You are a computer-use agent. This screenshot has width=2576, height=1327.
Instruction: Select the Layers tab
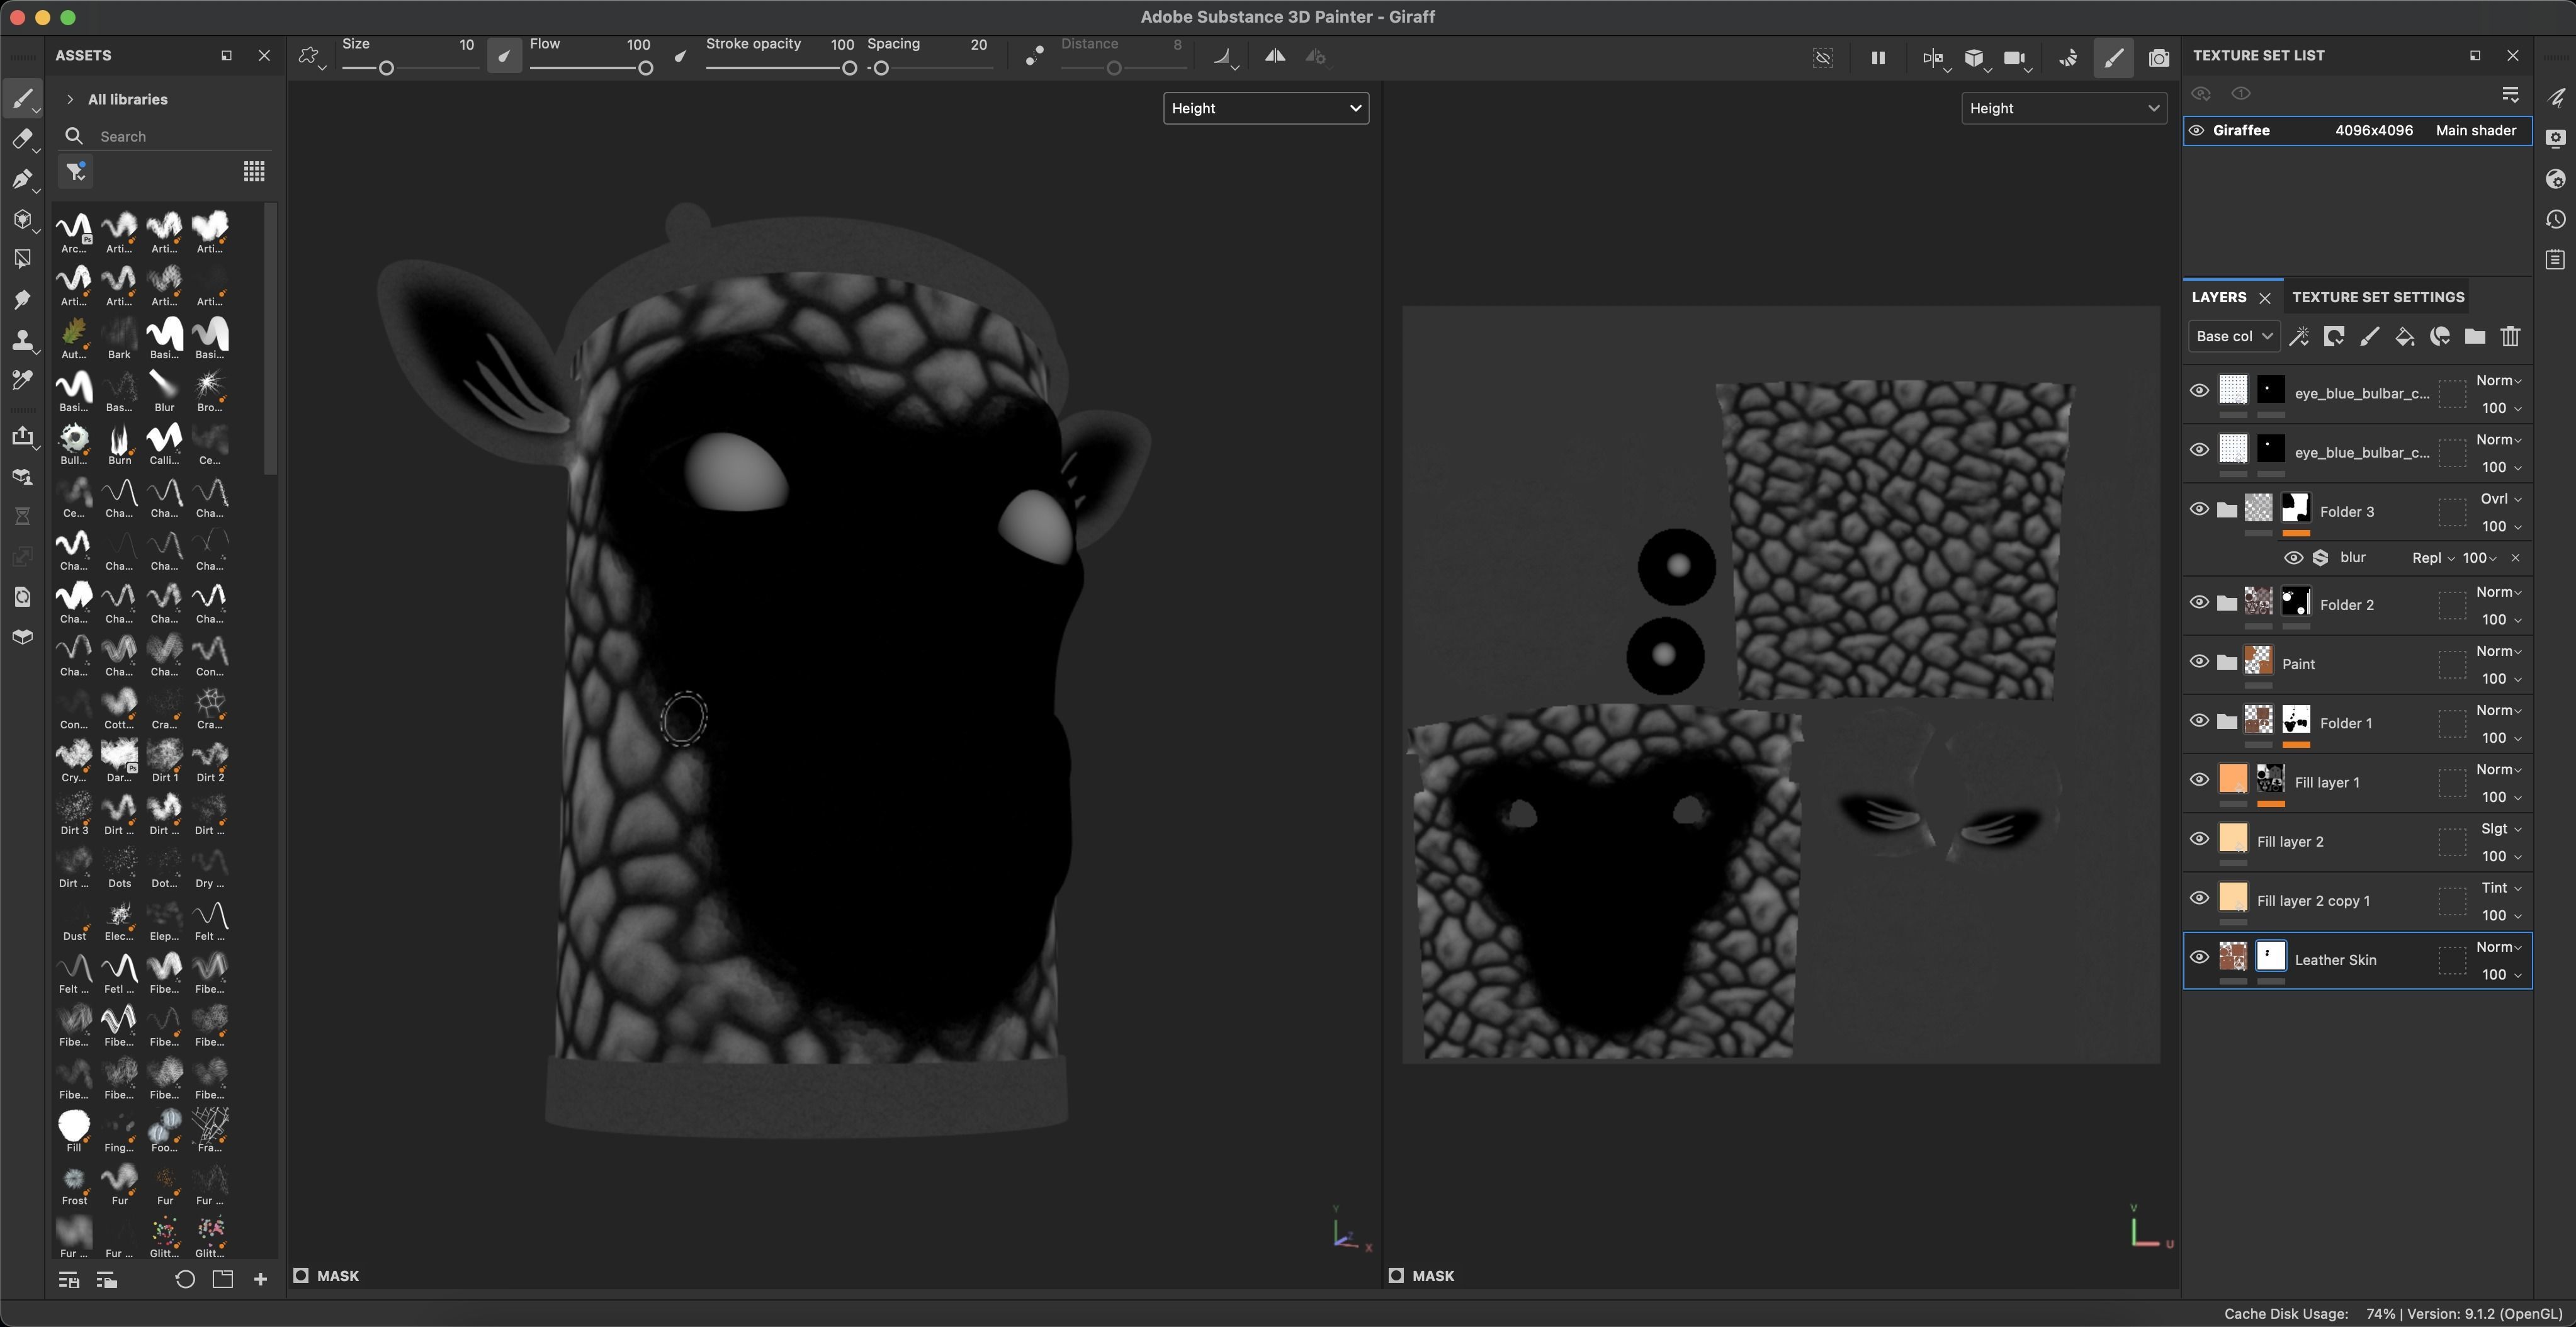tap(2218, 297)
